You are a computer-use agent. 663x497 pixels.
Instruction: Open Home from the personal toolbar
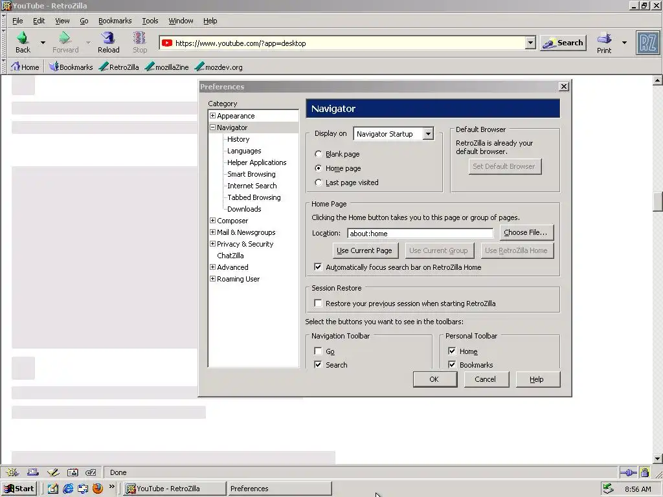25,67
